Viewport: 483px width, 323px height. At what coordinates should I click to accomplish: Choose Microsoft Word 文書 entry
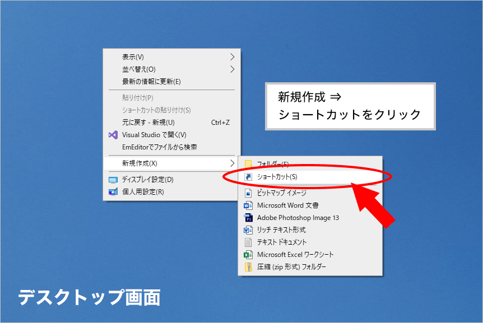(x=310, y=205)
